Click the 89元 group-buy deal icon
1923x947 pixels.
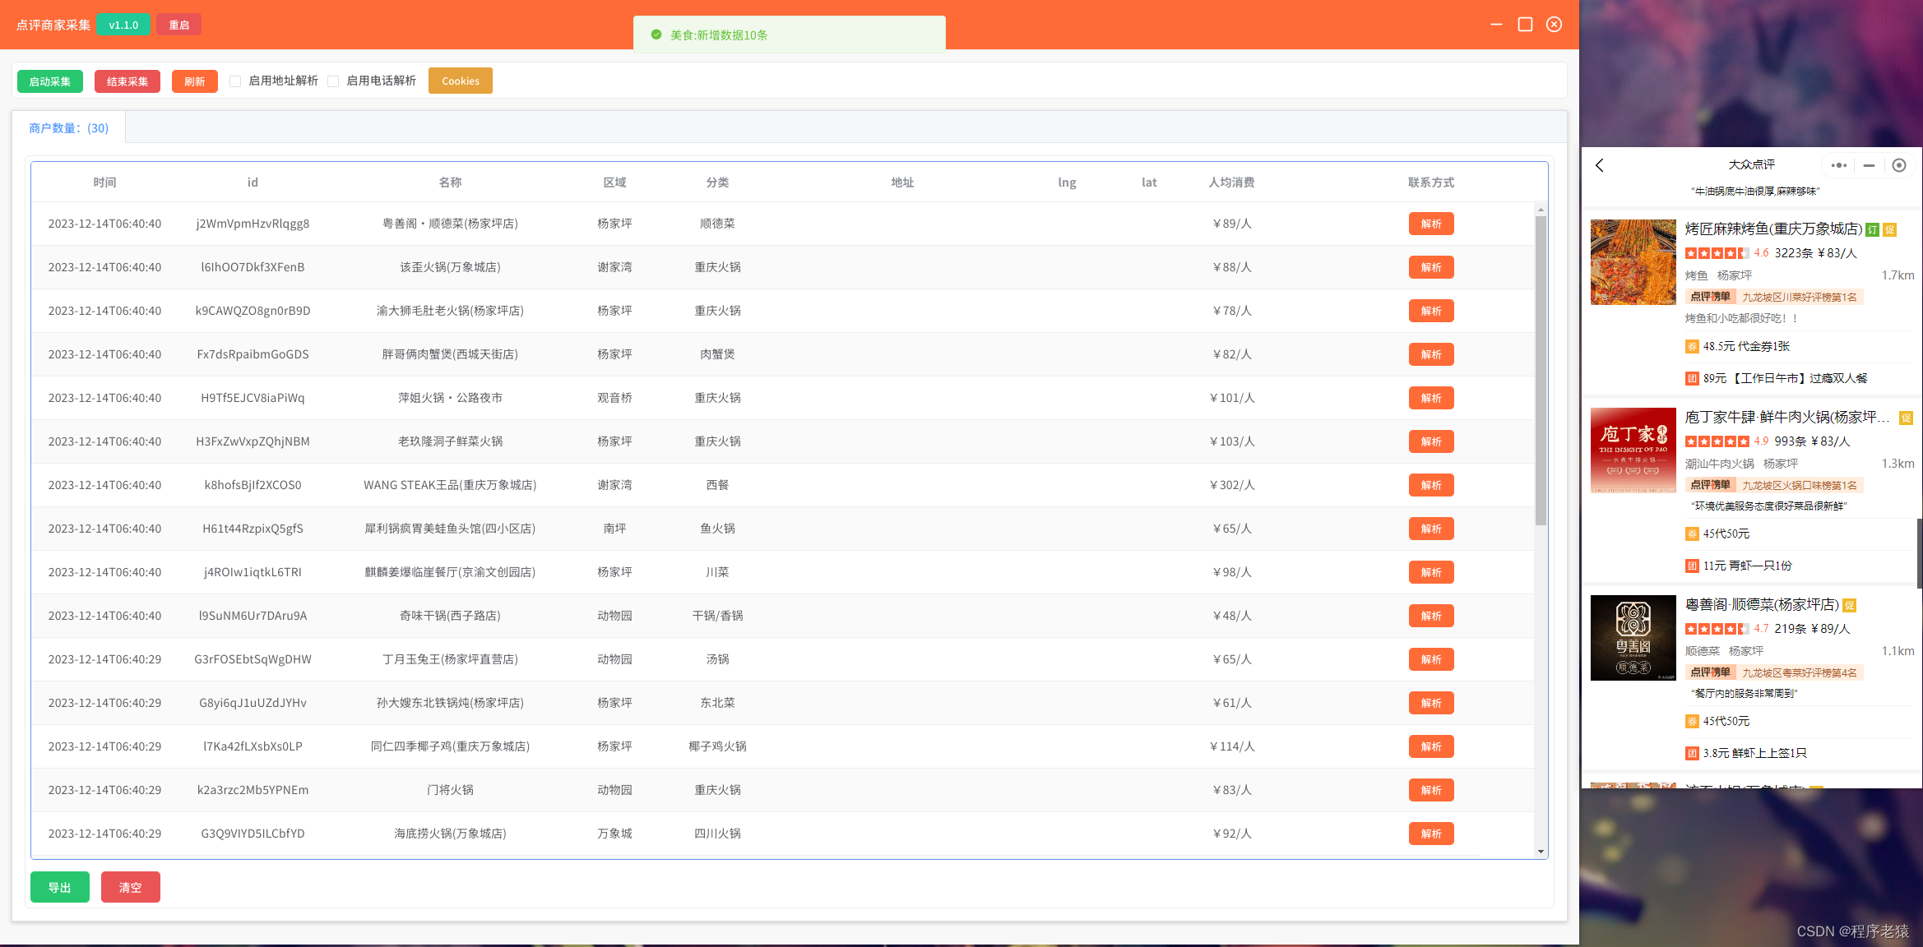pyautogui.click(x=1692, y=379)
